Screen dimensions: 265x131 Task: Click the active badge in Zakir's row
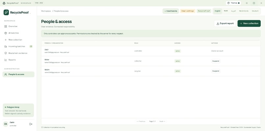click(178, 51)
